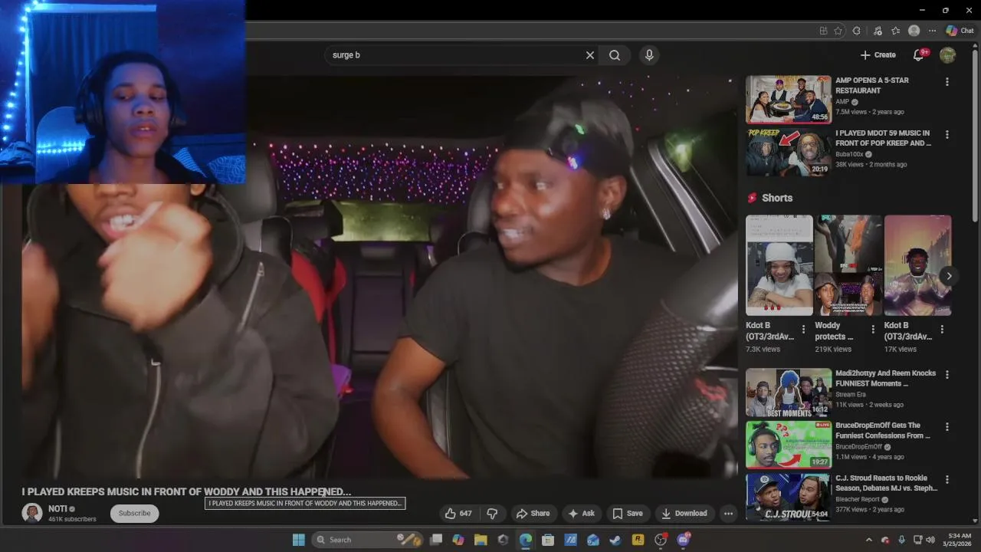Click the taskbar Search box
The image size is (981, 552).
coord(367,540)
